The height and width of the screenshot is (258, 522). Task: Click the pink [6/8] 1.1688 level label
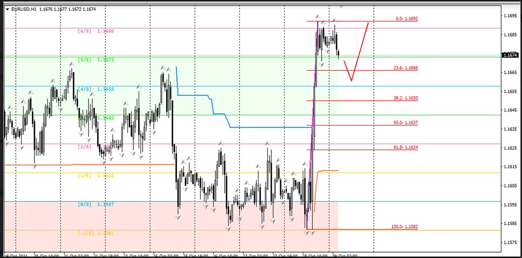pos(96,31)
